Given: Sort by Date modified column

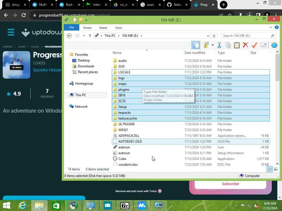Looking at the screenshot, I should (x=195, y=52).
